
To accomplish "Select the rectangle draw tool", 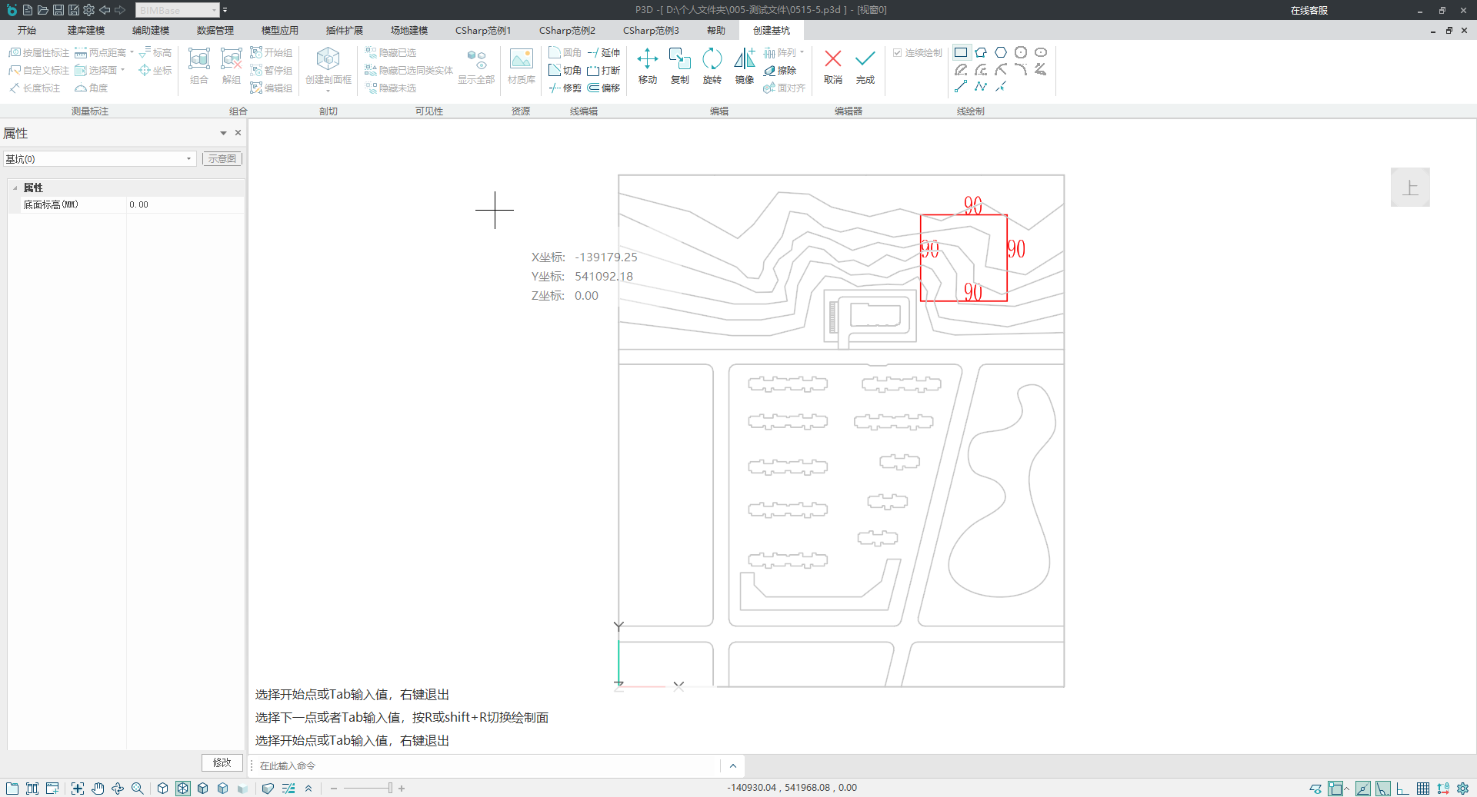I will pyautogui.click(x=961, y=52).
